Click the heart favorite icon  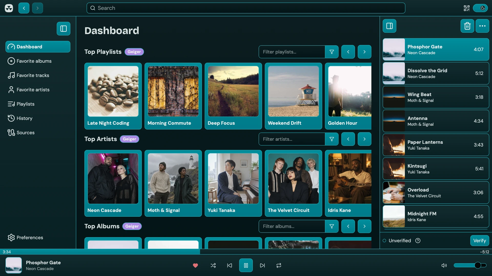pyautogui.click(x=195, y=265)
